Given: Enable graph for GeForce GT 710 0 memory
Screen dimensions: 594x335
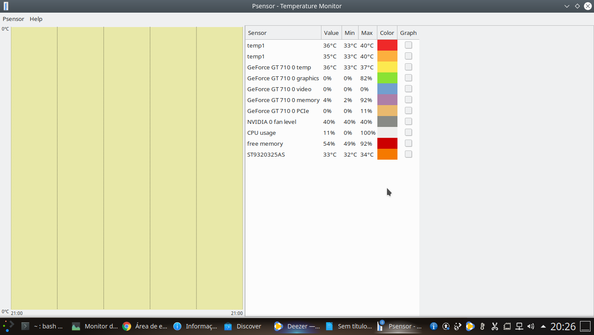Looking at the screenshot, I should pos(408,99).
